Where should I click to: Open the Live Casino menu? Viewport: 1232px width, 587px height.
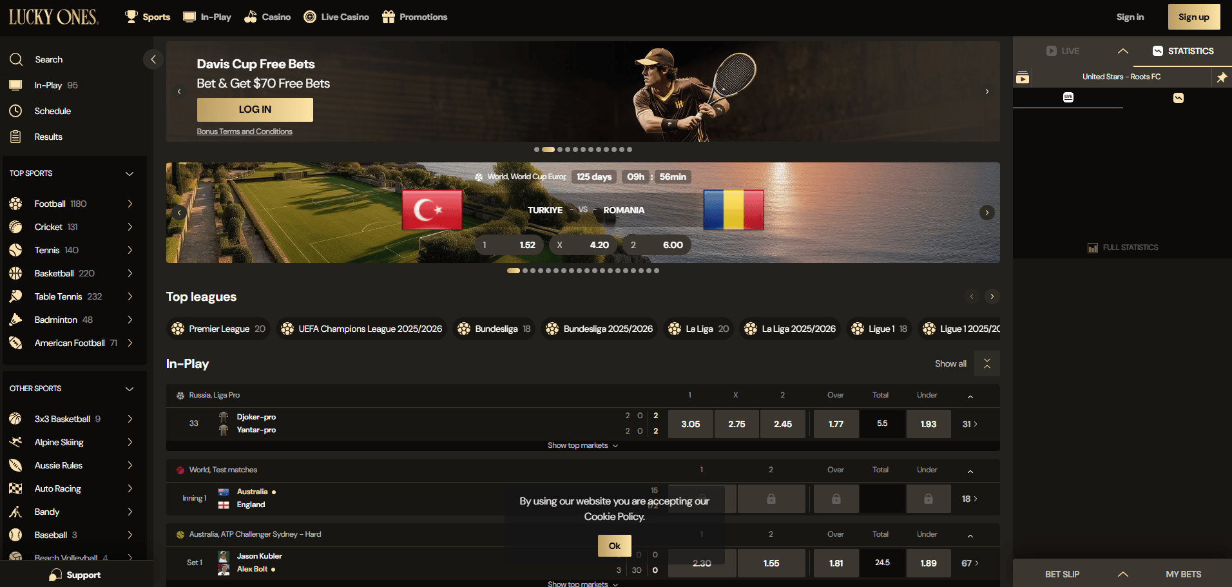(336, 17)
